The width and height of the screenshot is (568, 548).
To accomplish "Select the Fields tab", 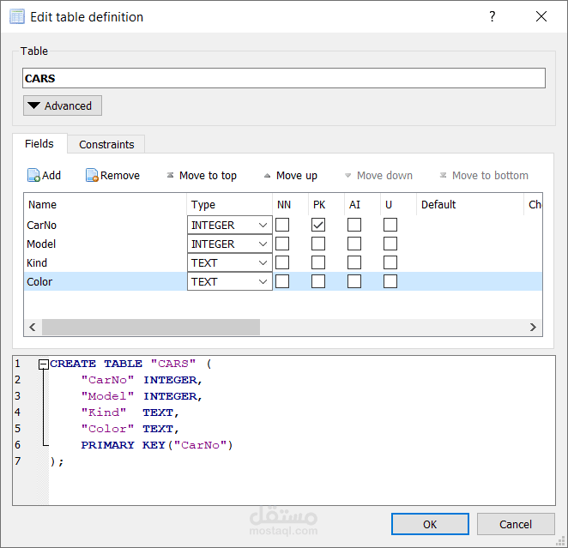I will pyautogui.click(x=39, y=143).
